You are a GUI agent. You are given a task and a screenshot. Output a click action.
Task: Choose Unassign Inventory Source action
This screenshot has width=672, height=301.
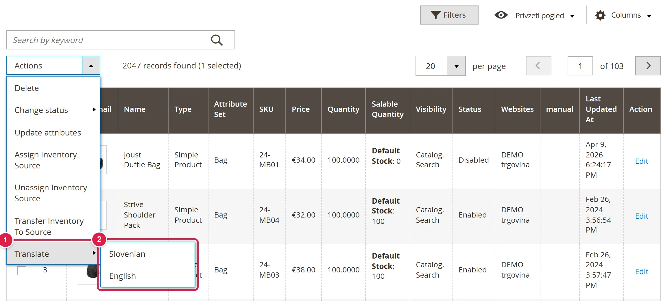[53, 193]
